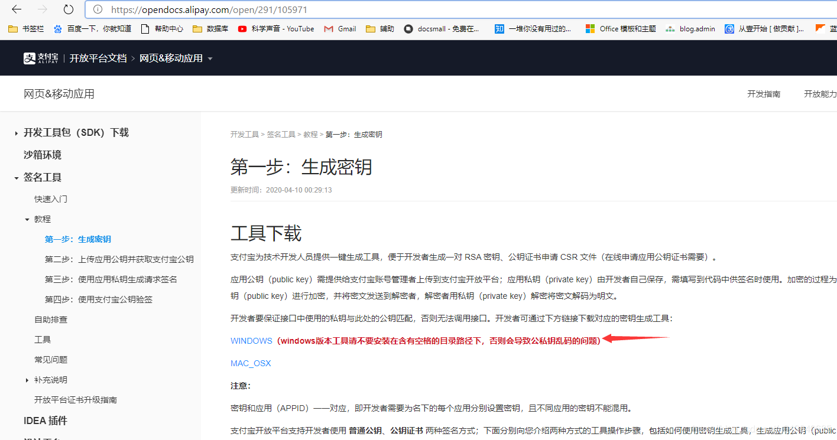The height and width of the screenshot is (440, 837).
Task: Switch to the 开放能力 tab
Action: [820, 94]
